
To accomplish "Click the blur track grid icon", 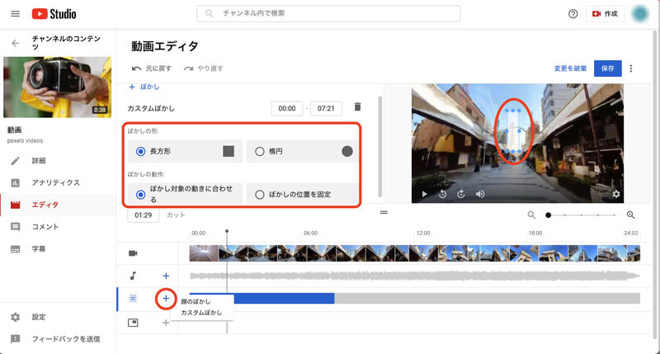I will pos(133,299).
